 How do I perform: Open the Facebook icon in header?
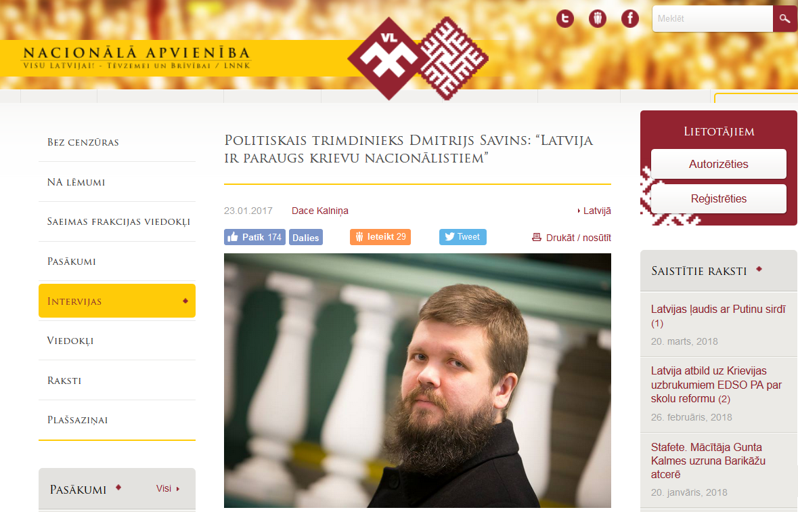tap(630, 19)
